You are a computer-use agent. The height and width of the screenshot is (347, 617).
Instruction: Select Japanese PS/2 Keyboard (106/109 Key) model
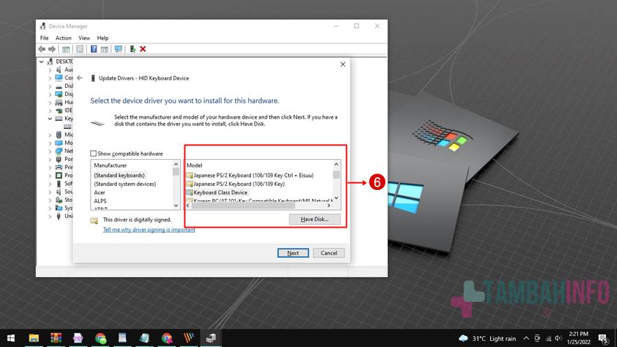click(x=239, y=184)
